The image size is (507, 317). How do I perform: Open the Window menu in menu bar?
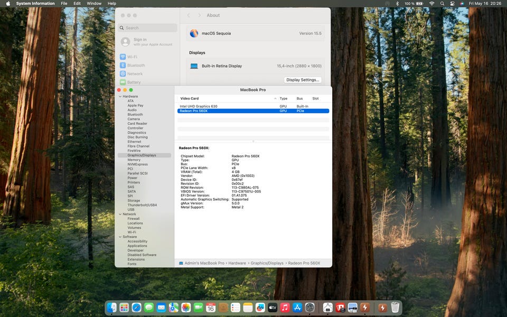click(x=94, y=4)
